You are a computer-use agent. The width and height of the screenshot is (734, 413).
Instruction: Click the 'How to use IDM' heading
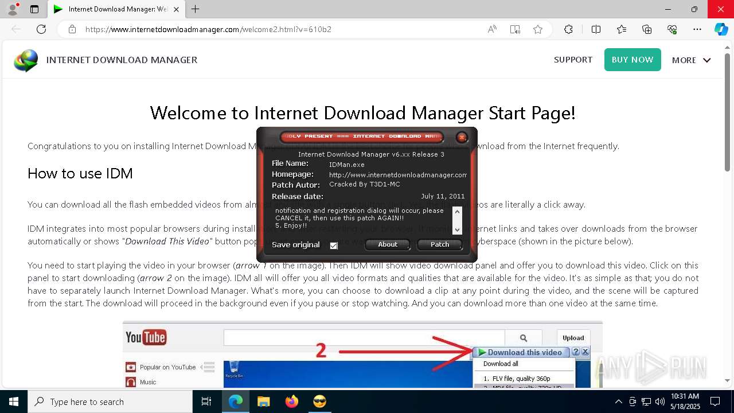click(x=80, y=173)
